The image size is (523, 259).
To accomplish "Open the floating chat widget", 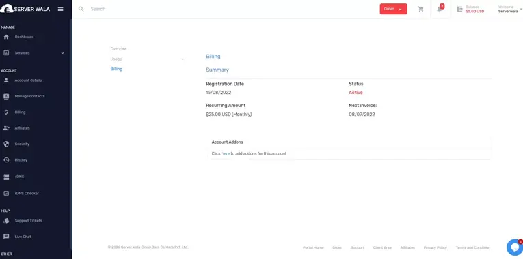I will 515,247.
